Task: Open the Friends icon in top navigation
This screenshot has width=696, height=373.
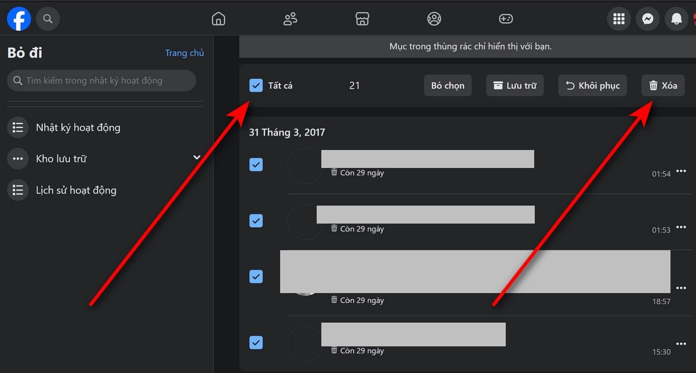Action: [x=290, y=19]
